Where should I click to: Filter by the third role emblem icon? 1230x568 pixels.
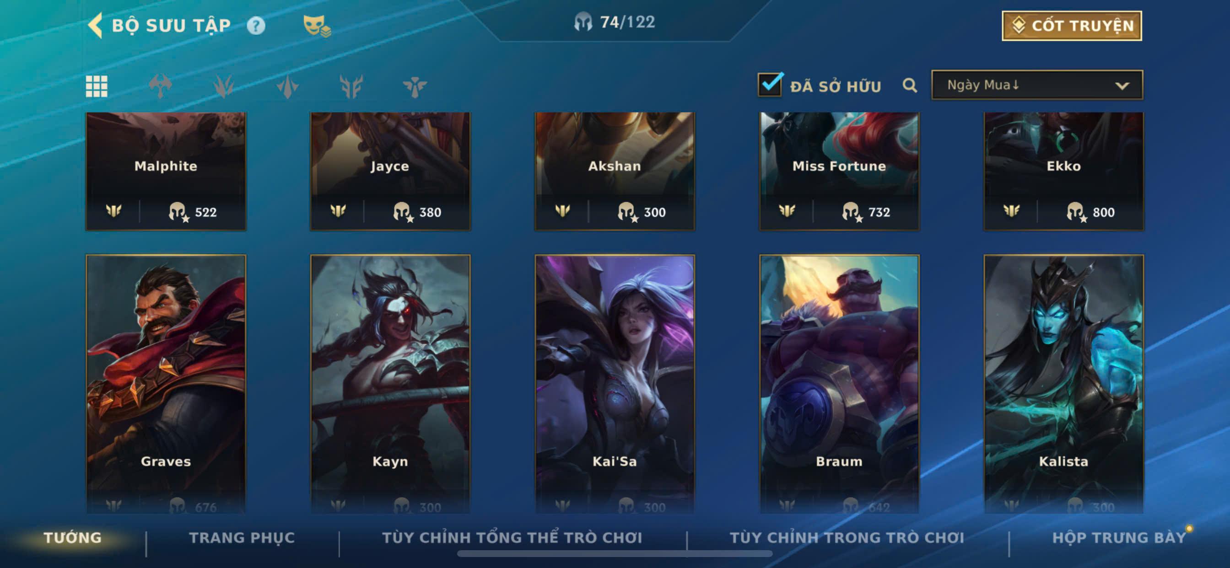point(287,86)
